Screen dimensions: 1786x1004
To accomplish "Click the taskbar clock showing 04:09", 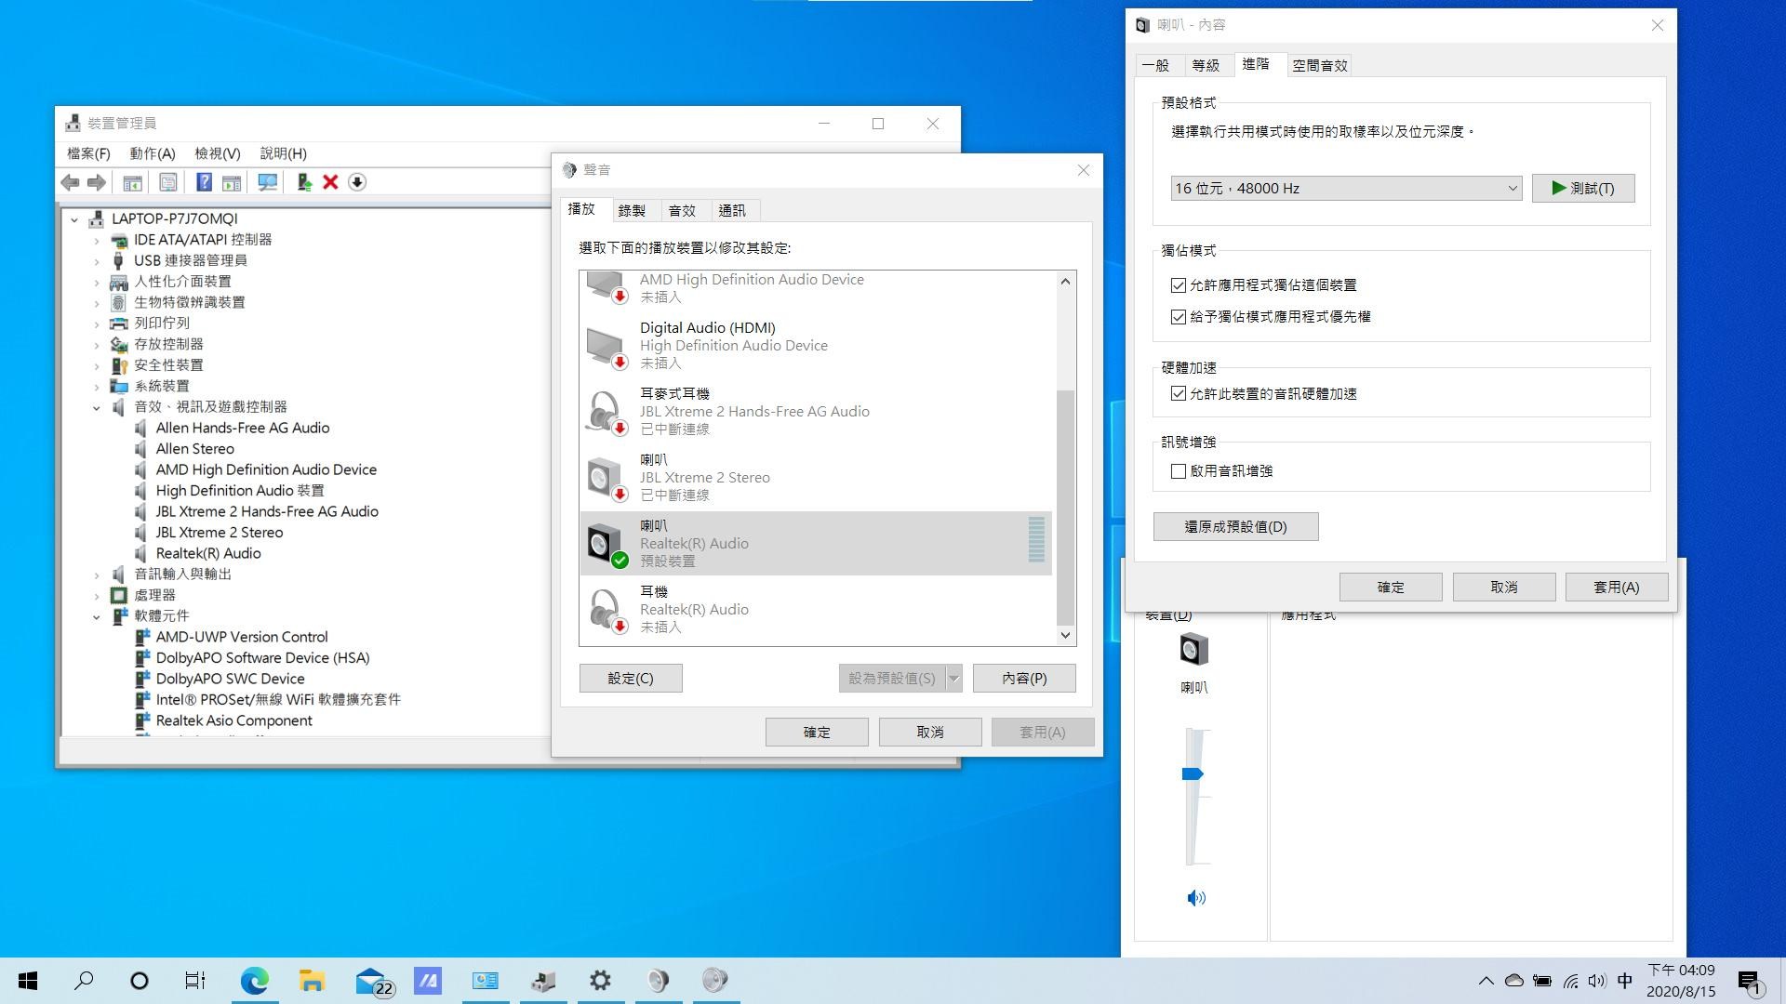I will [1681, 981].
